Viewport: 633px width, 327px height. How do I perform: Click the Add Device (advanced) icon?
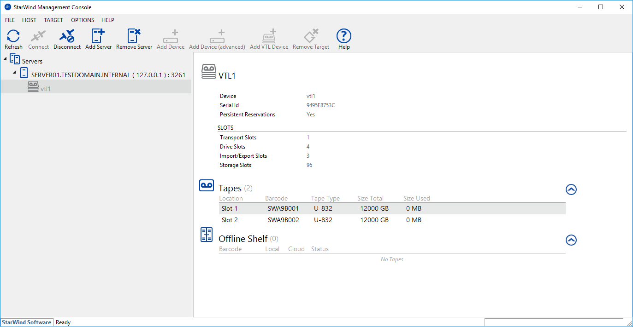tap(217, 36)
